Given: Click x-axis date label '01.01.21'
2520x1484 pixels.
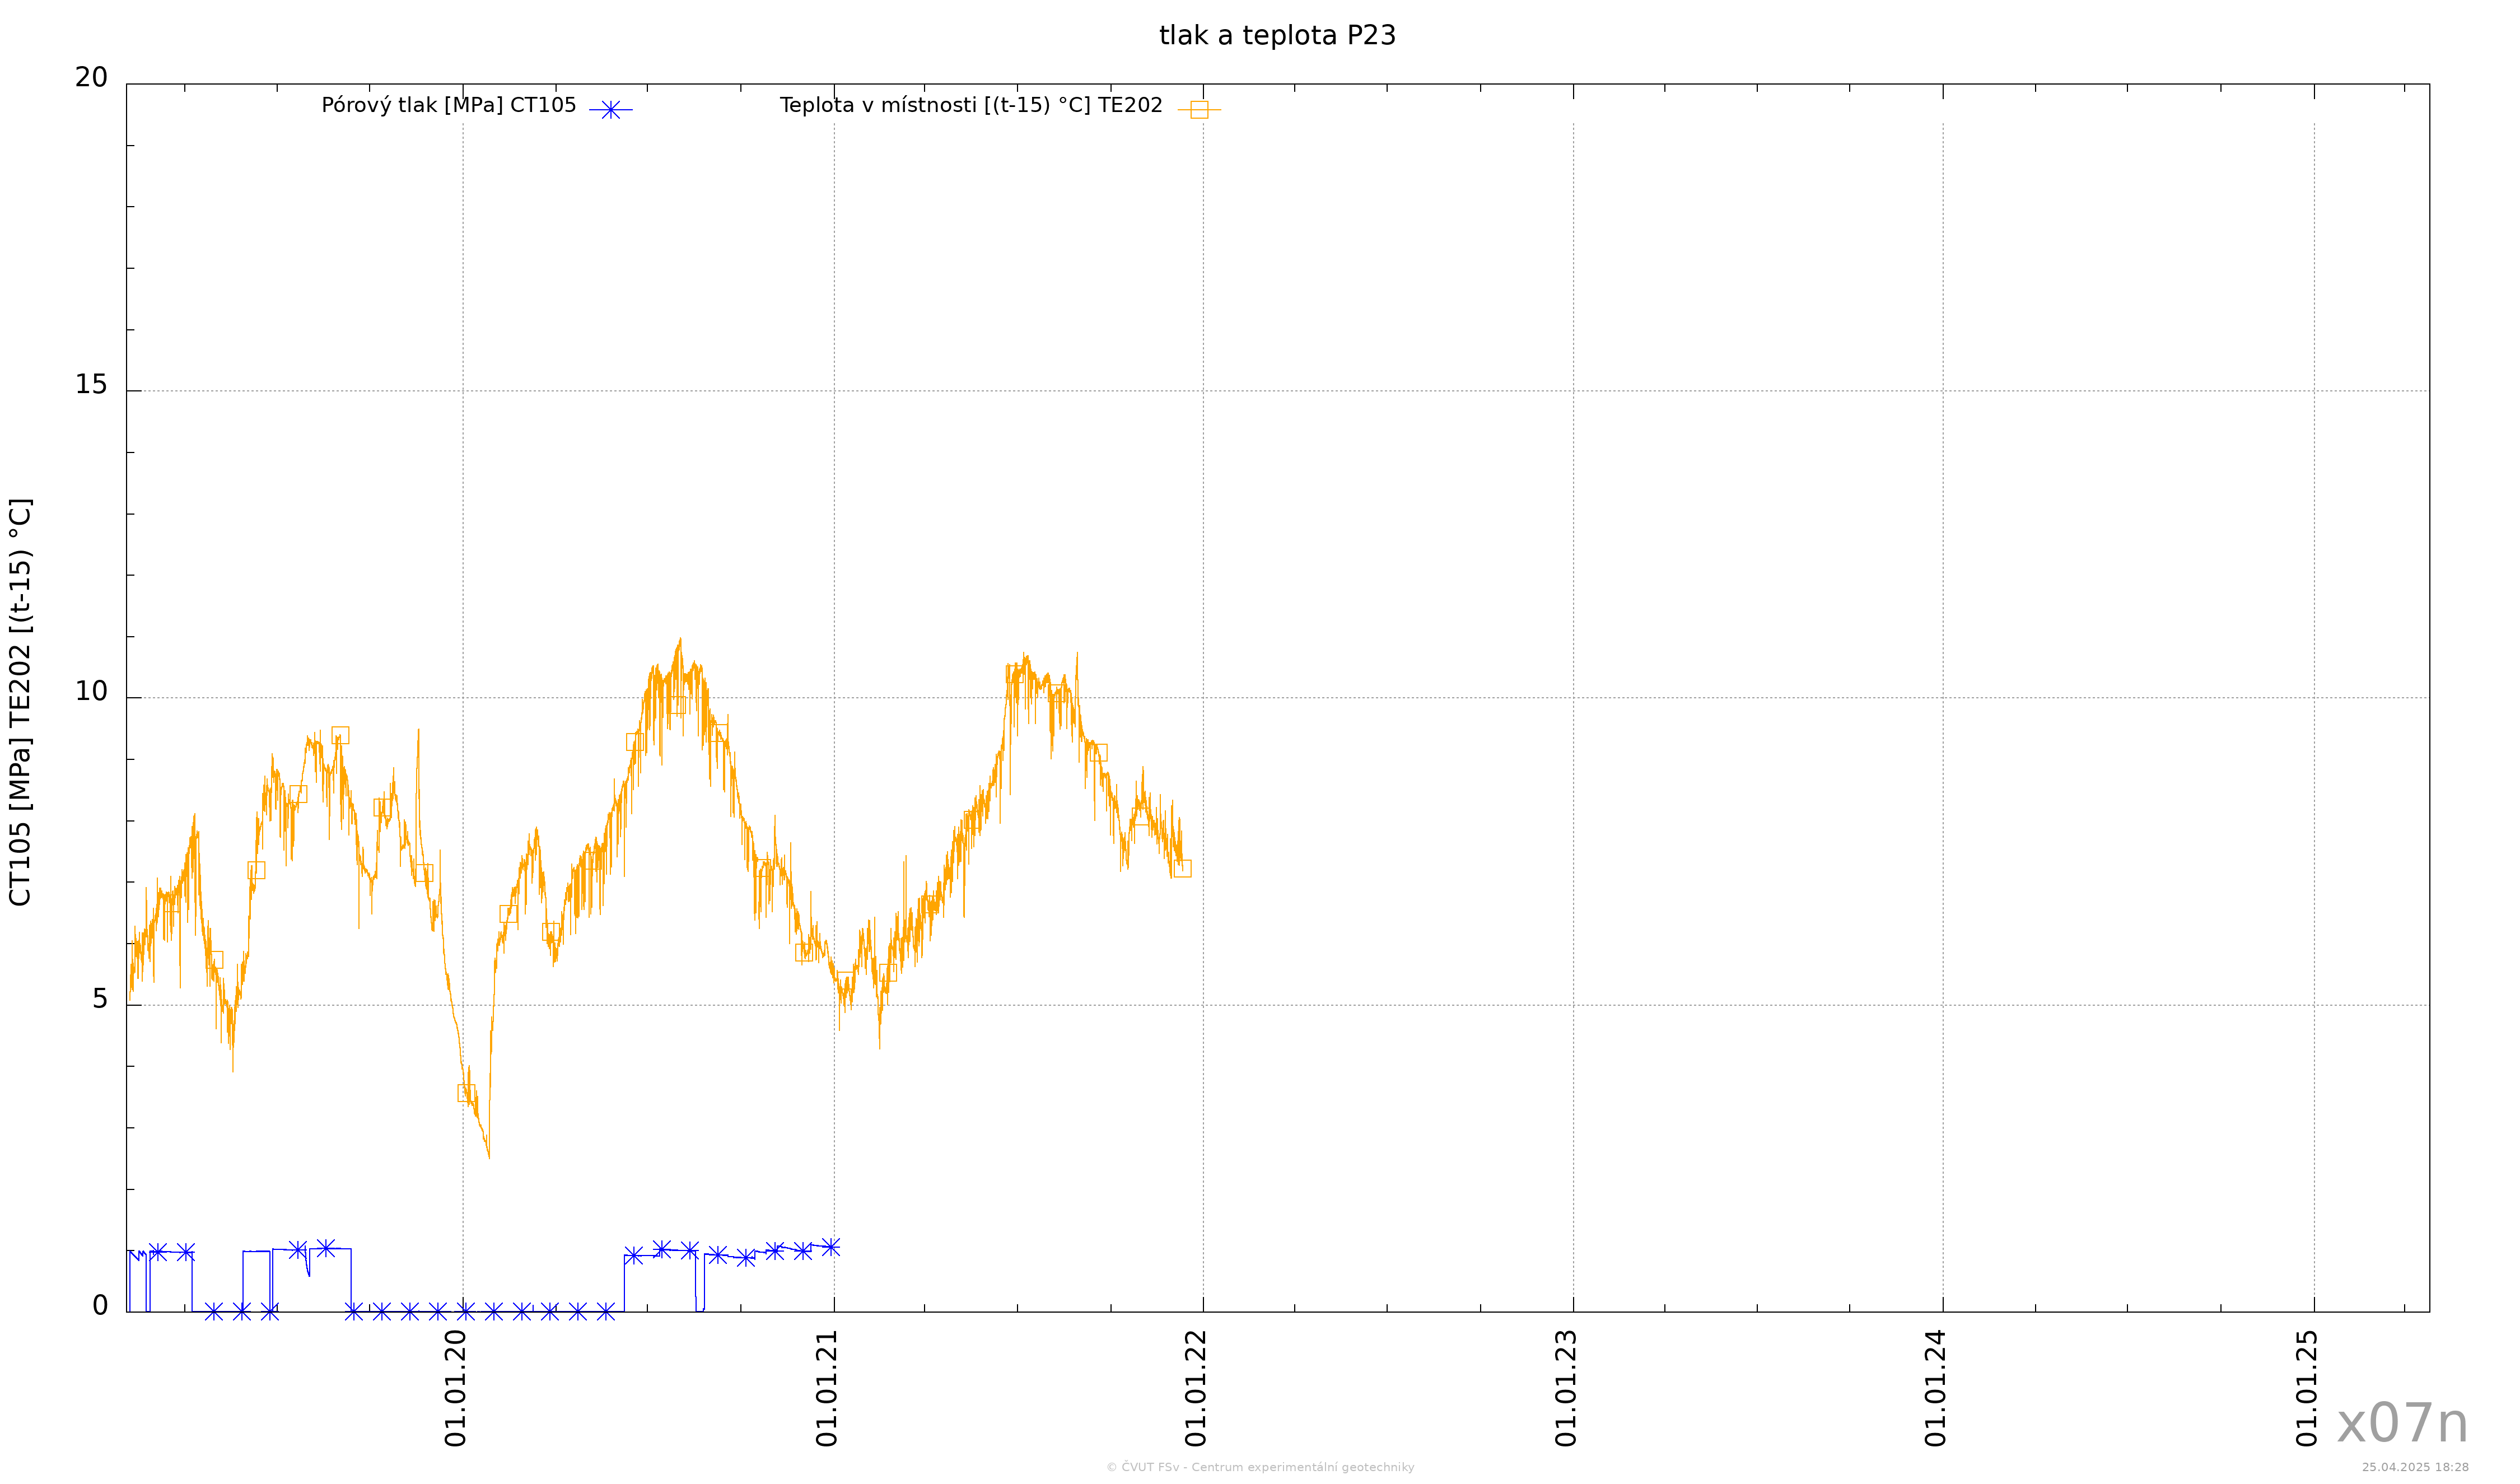Looking at the screenshot, I should [x=827, y=1388].
